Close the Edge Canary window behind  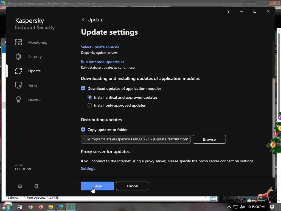[274, 3]
